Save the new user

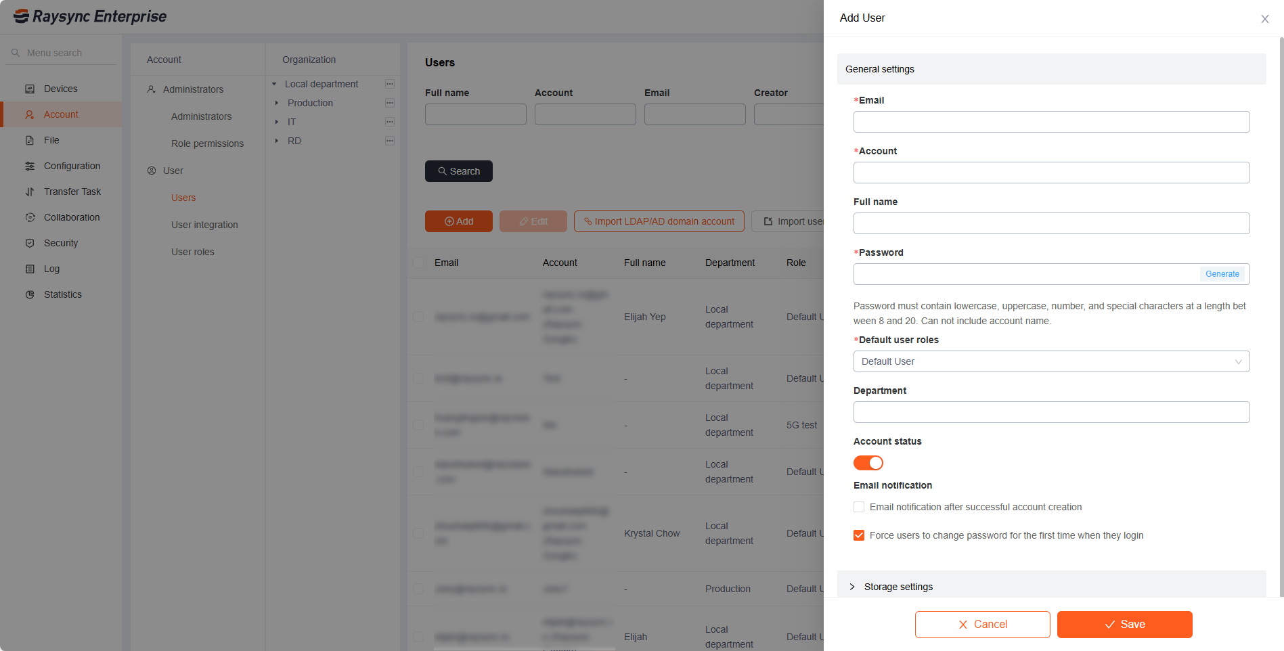(x=1124, y=624)
